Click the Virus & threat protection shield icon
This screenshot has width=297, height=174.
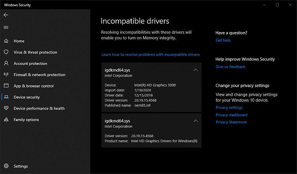[x=6, y=52]
